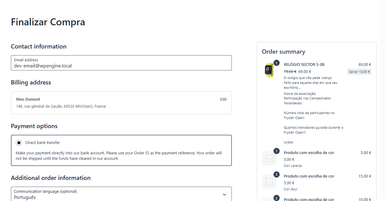This screenshot has width=385, height=201.
Task: Click the quantity badge on the Laranja product
Action: pos(277,151)
